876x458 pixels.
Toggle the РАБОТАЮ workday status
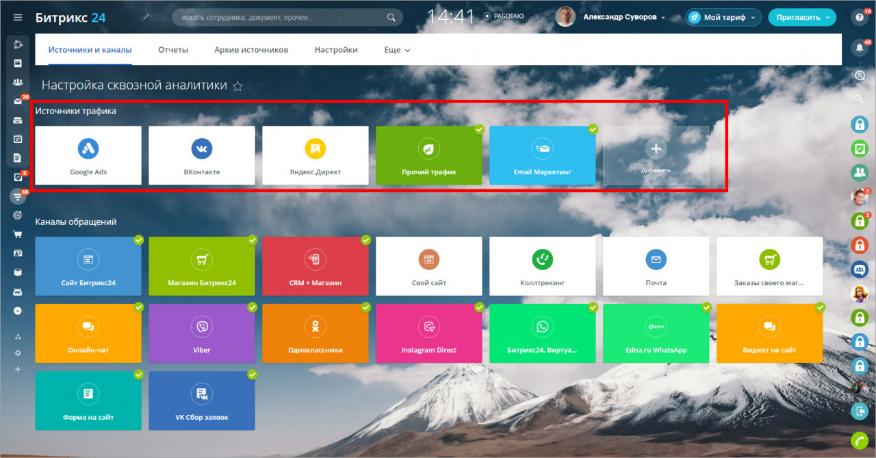(x=504, y=15)
